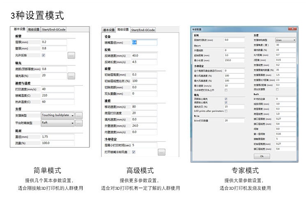
Task: Toggle the allow retraction checkbox in basic settings
Action: [x=44, y=55]
